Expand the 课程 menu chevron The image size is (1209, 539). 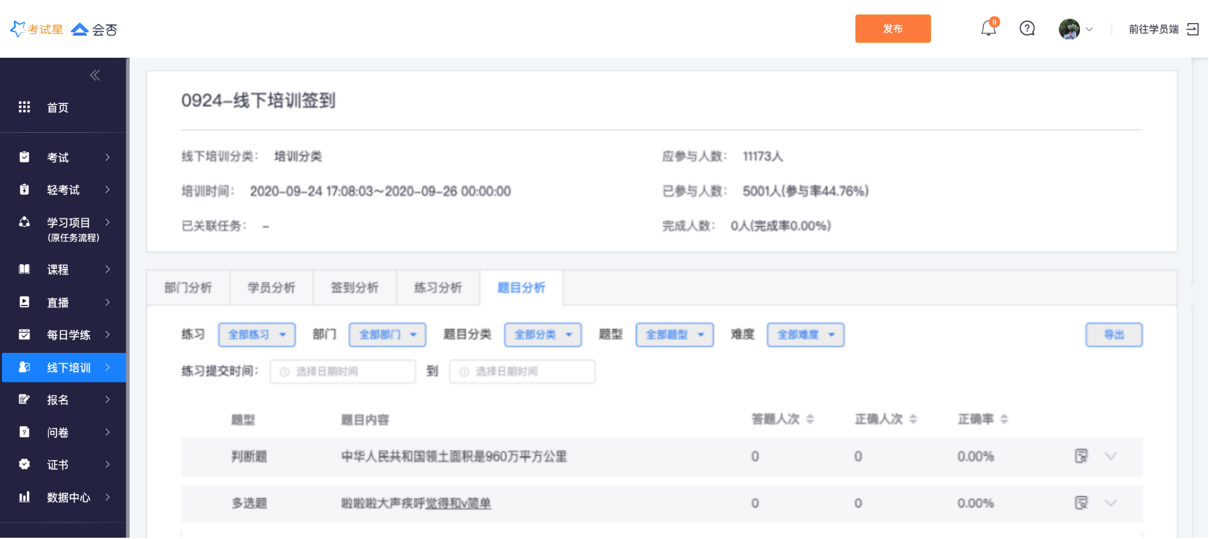tap(107, 269)
